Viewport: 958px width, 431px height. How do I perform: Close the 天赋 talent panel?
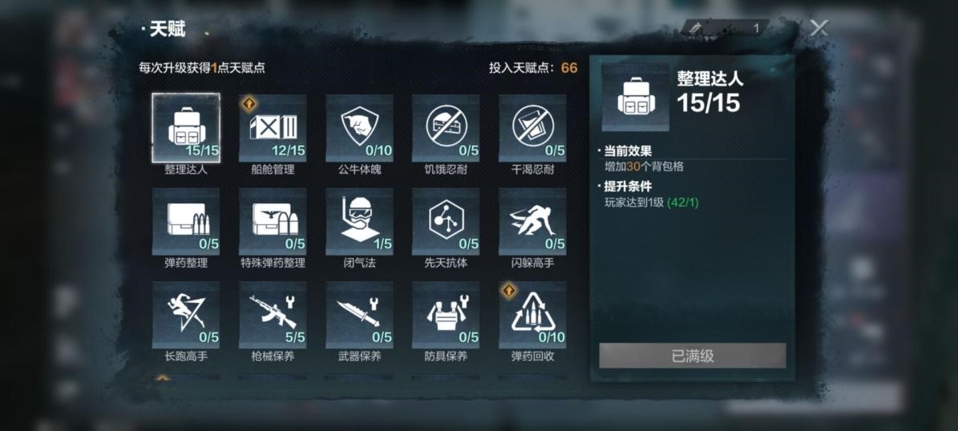pyautogui.click(x=819, y=27)
